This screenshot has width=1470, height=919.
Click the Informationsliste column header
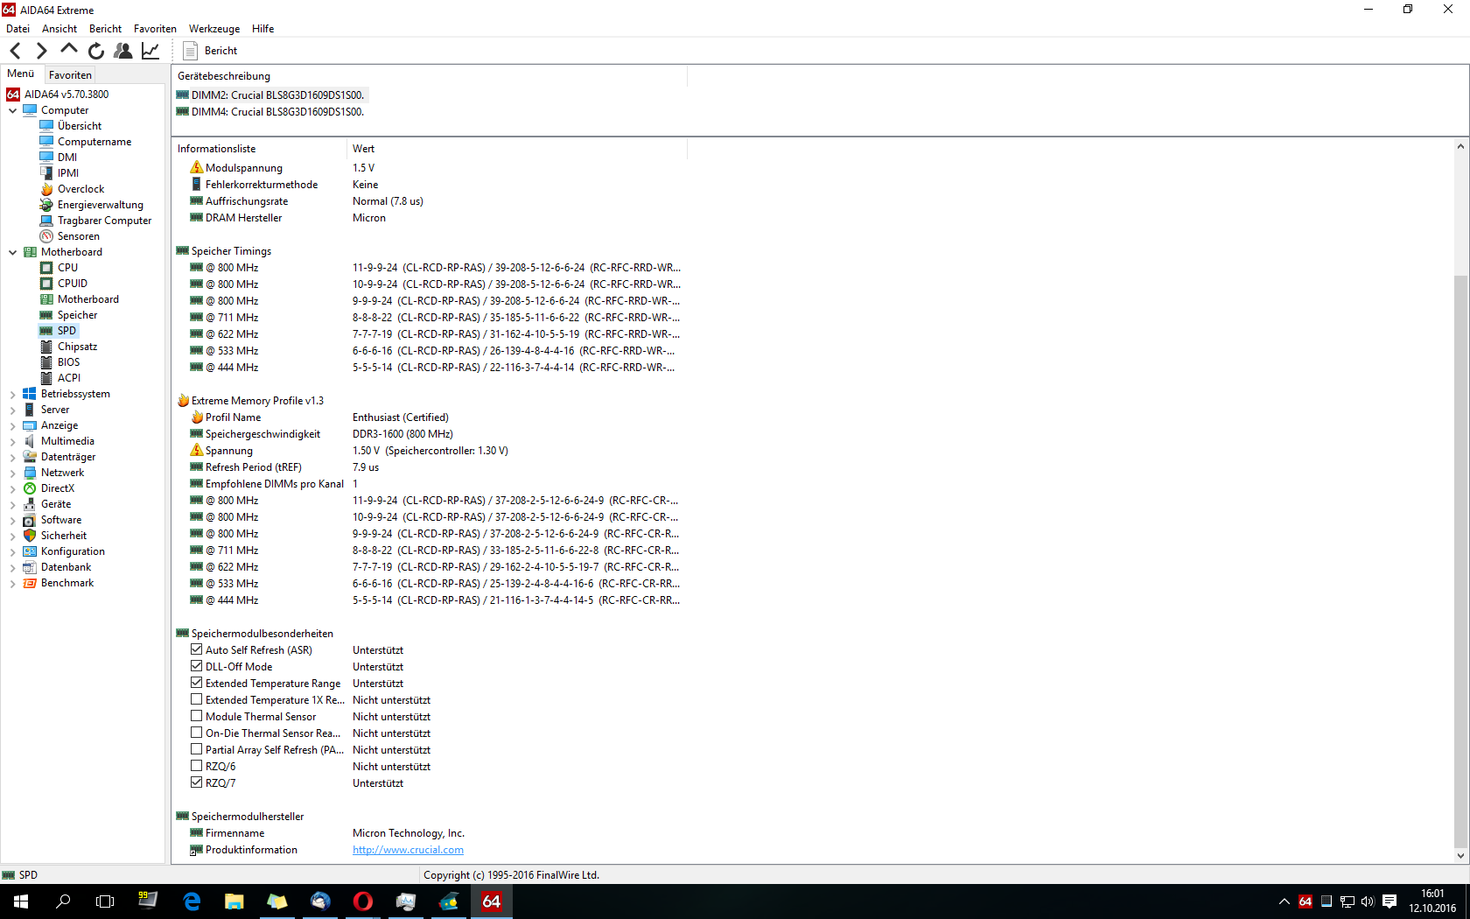point(259,149)
